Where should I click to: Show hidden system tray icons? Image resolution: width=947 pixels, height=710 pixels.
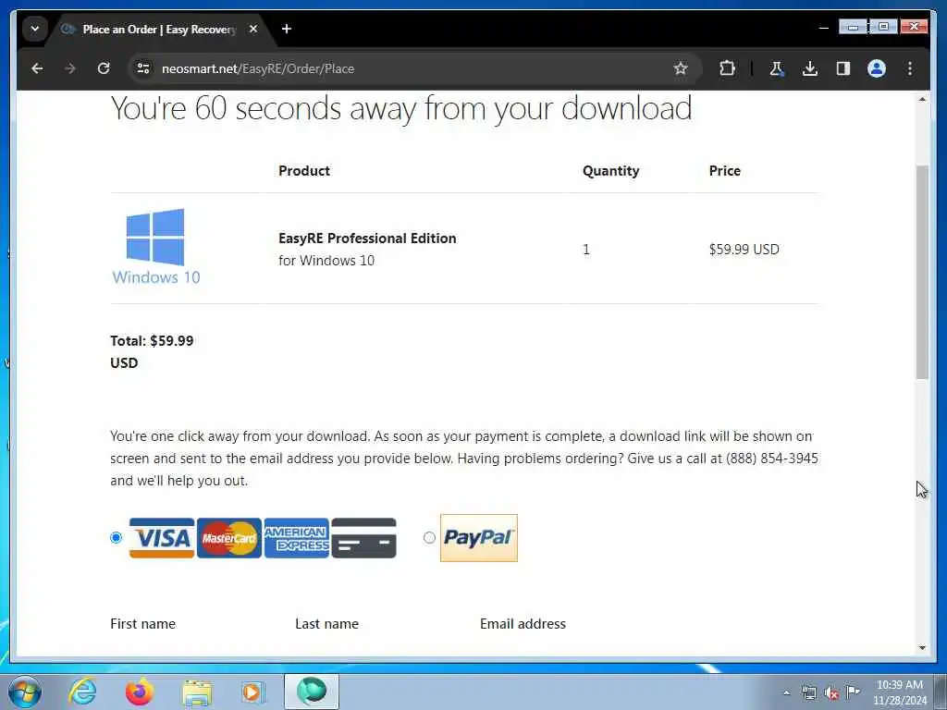point(786,692)
